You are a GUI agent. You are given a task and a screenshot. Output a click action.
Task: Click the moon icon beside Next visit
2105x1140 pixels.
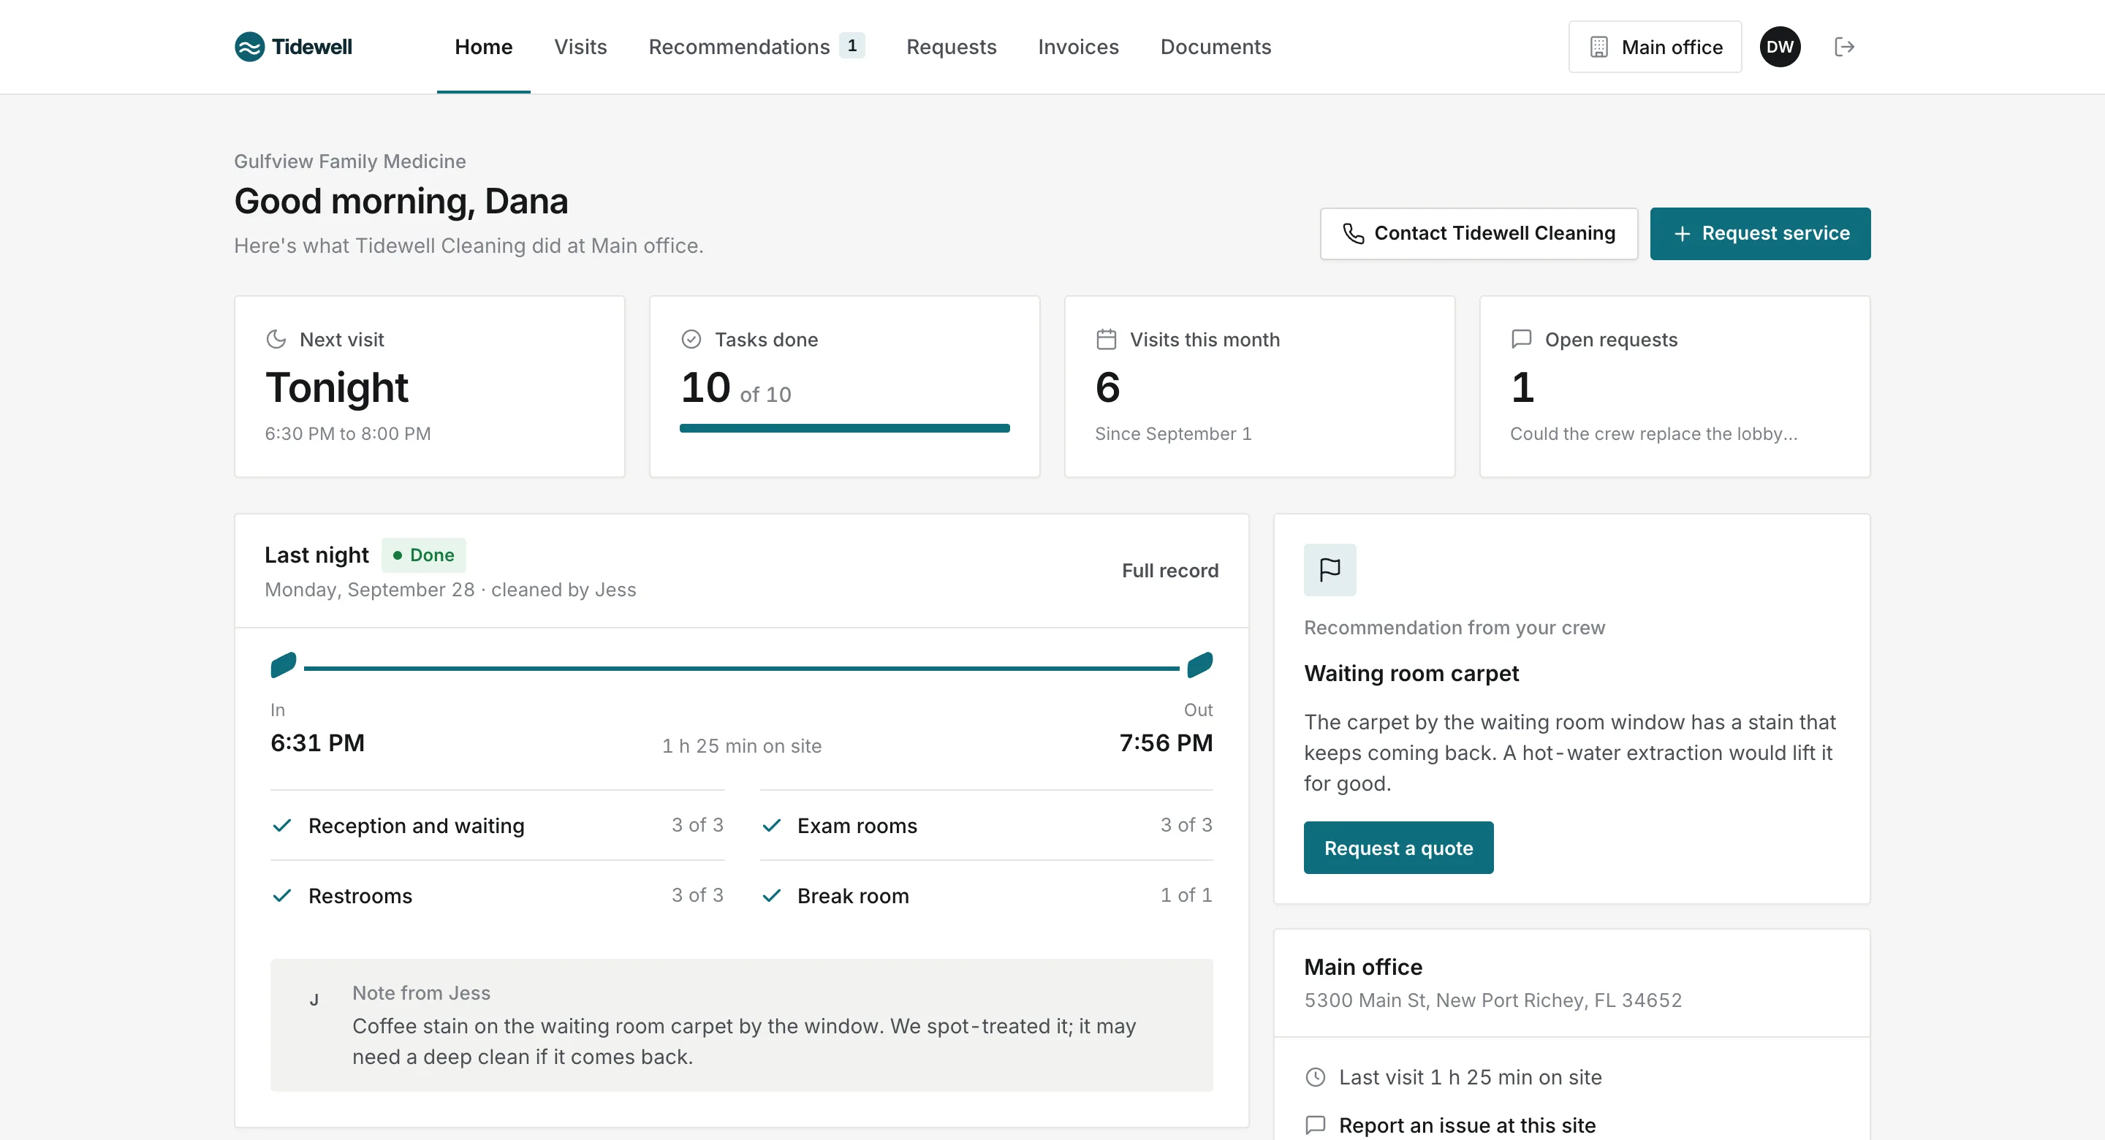[276, 339]
